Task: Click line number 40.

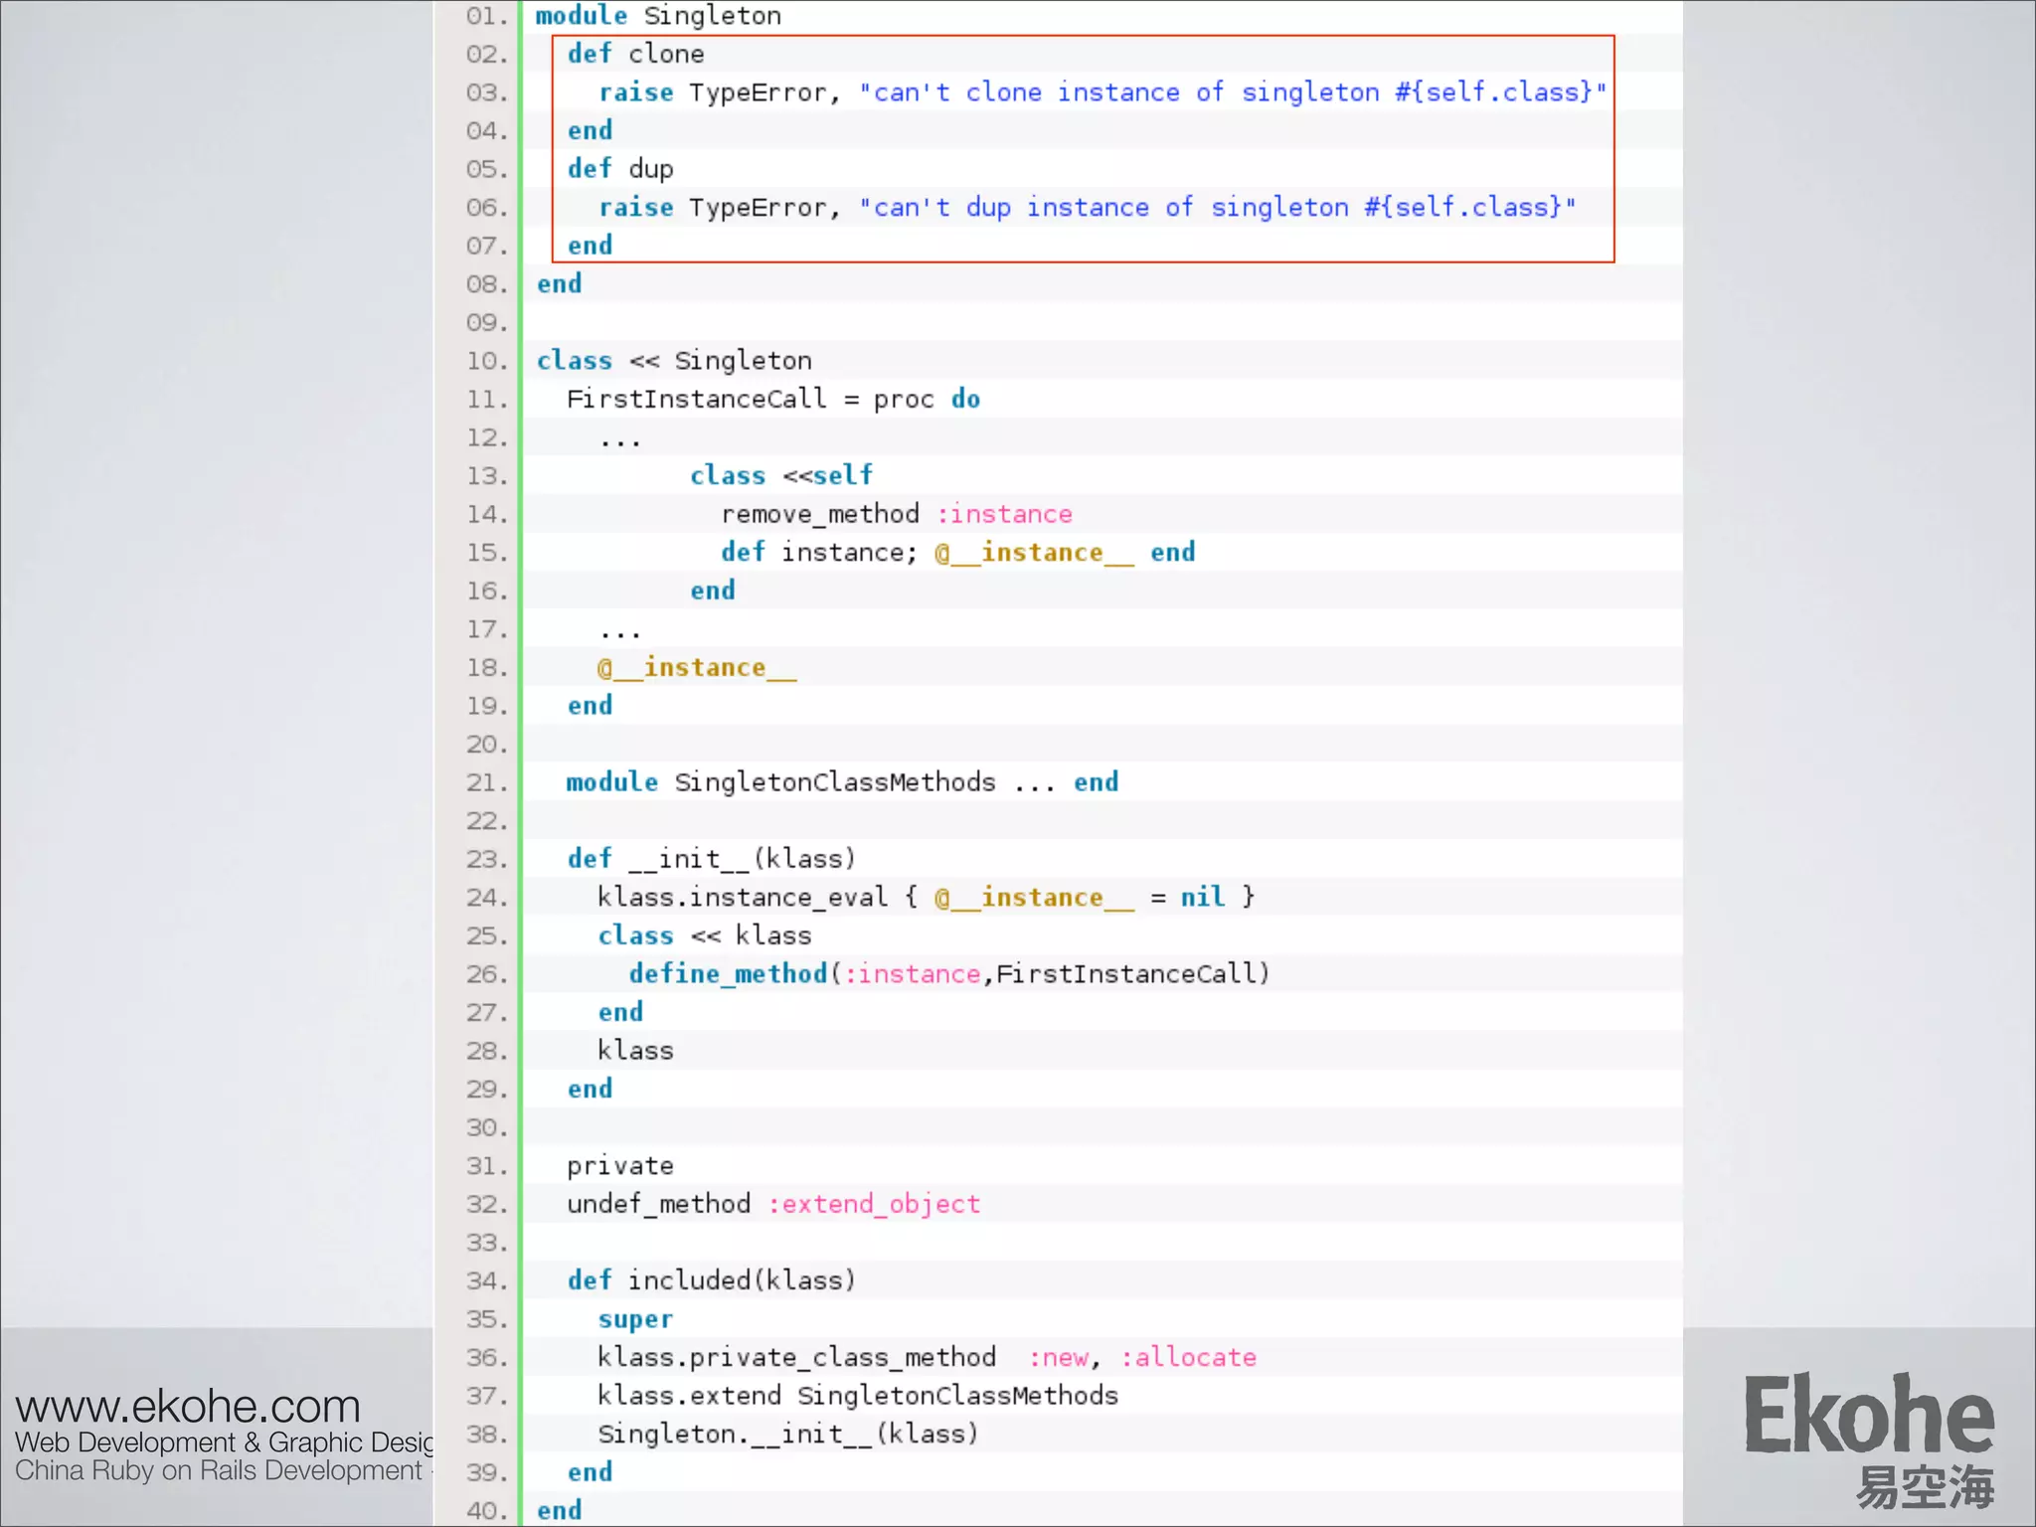Action: (x=486, y=1511)
